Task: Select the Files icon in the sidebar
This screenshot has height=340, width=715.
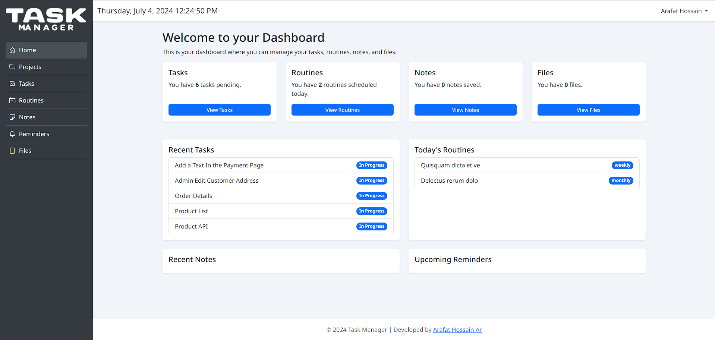Action: pos(12,151)
